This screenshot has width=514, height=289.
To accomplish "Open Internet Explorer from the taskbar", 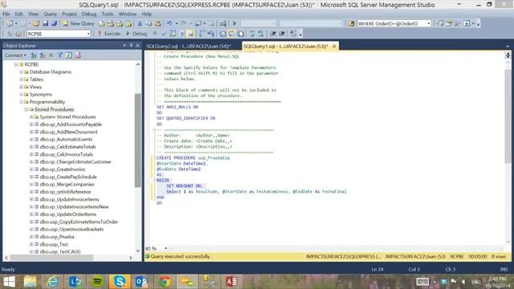I will pyautogui.click(x=52, y=282).
